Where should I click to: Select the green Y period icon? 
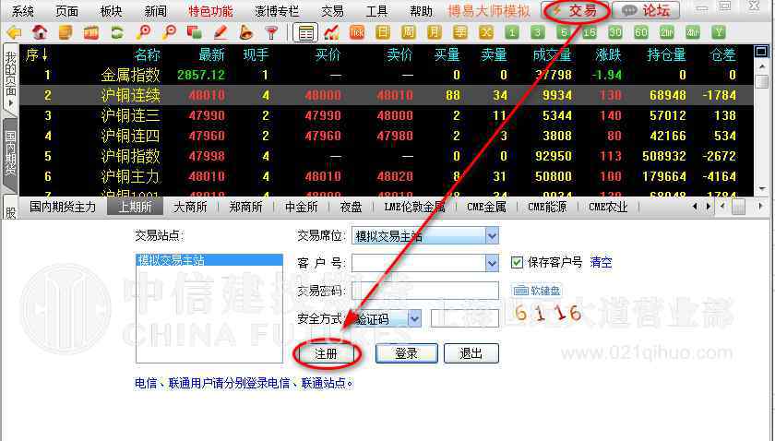pos(719,32)
